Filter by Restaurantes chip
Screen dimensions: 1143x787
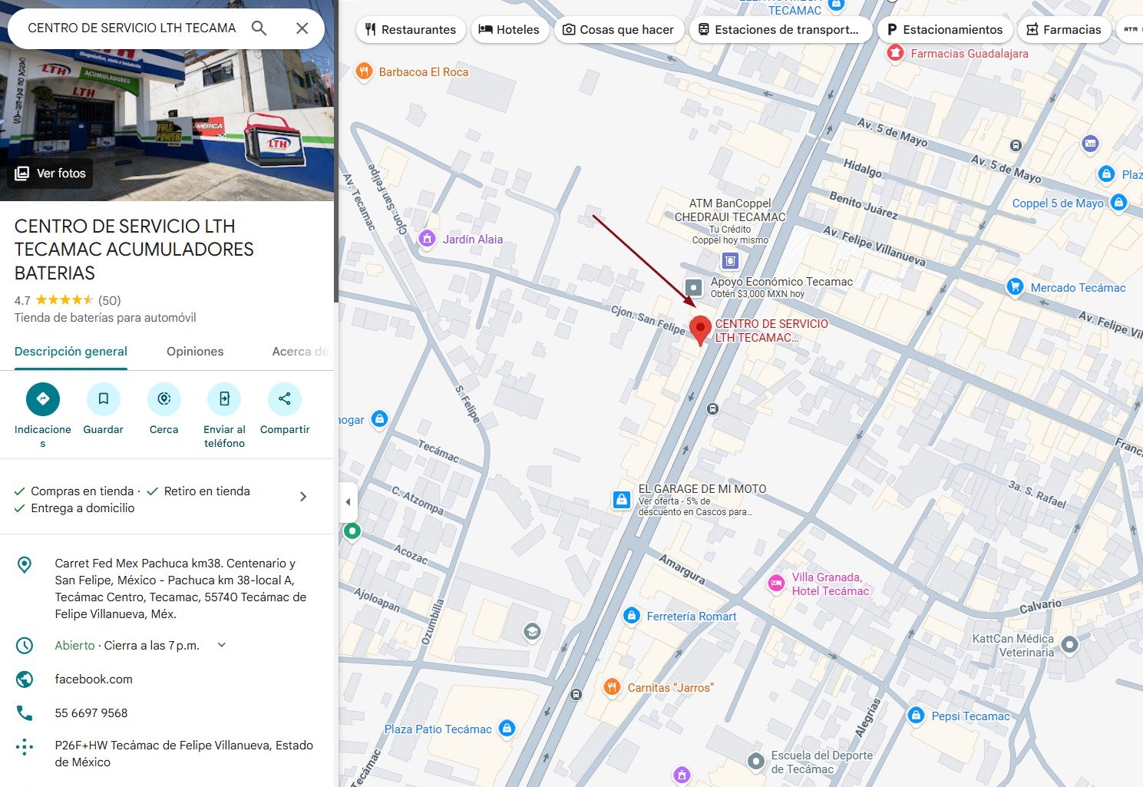(411, 29)
